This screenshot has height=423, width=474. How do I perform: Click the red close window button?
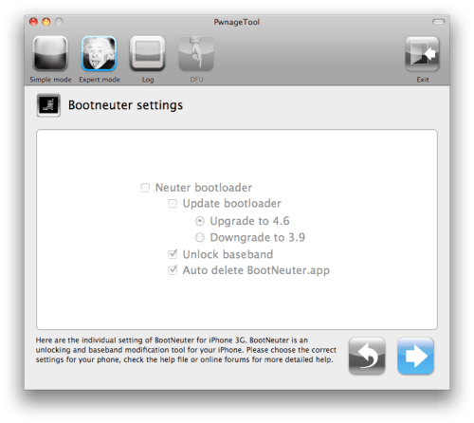[x=33, y=22]
